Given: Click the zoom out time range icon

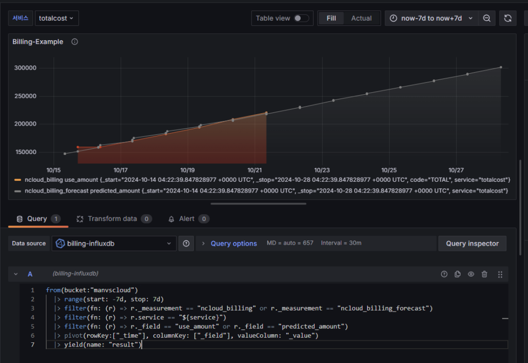Looking at the screenshot, I should (x=487, y=18).
